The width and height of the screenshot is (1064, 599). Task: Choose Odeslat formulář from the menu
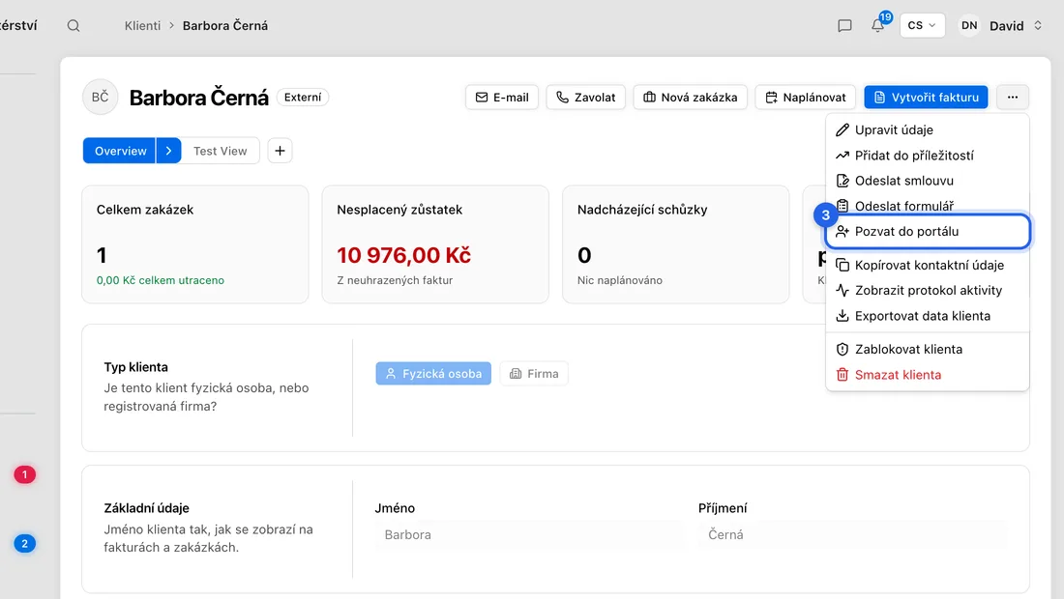928,206
